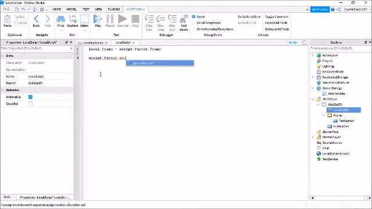Select TextButton under Frame in Explorer
Screen dimensions: 372x209
click(346, 121)
